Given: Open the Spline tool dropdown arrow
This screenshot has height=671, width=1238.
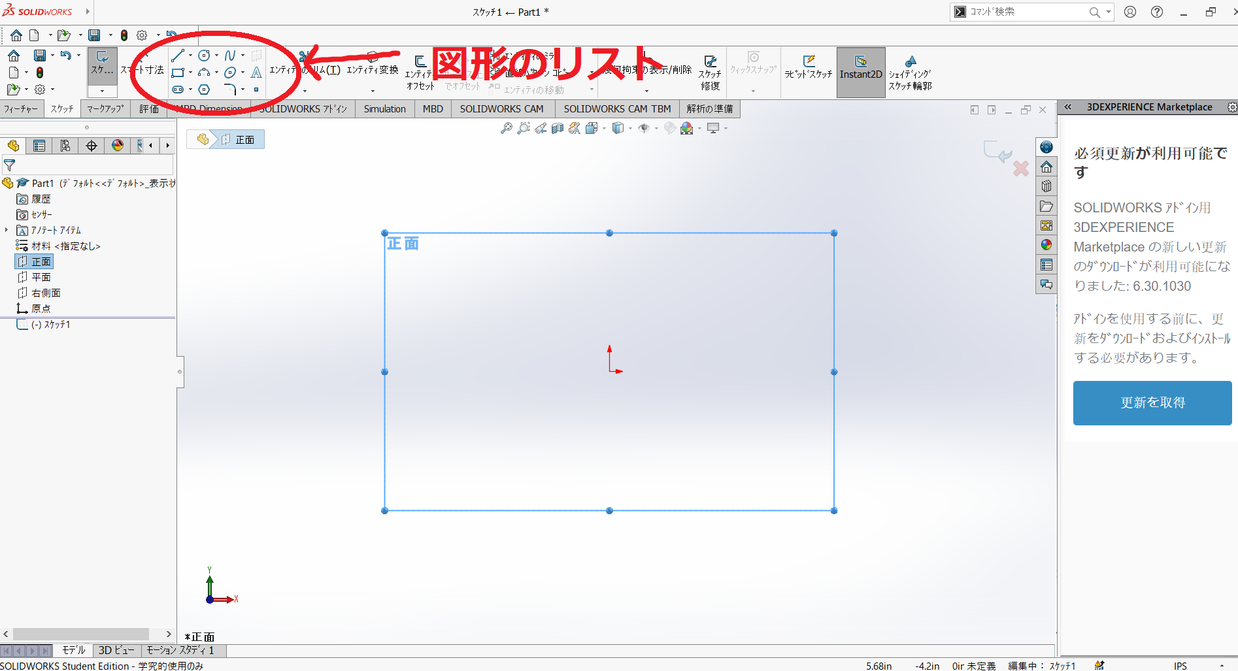Looking at the screenshot, I should click(x=243, y=56).
